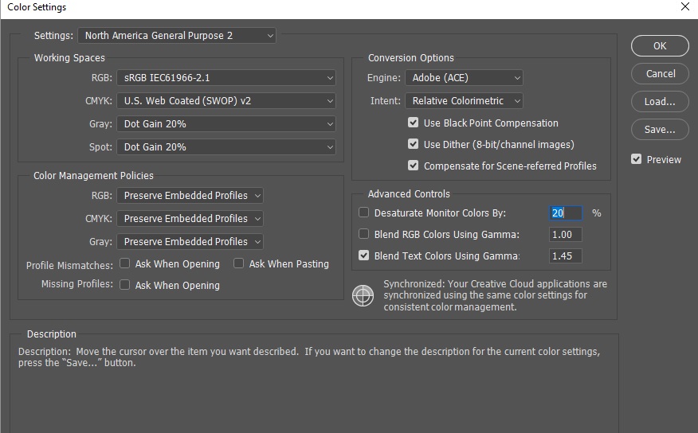Viewport: 698px width, 433px height.
Task: Toggle the Preview checkbox
Action: coord(636,159)
